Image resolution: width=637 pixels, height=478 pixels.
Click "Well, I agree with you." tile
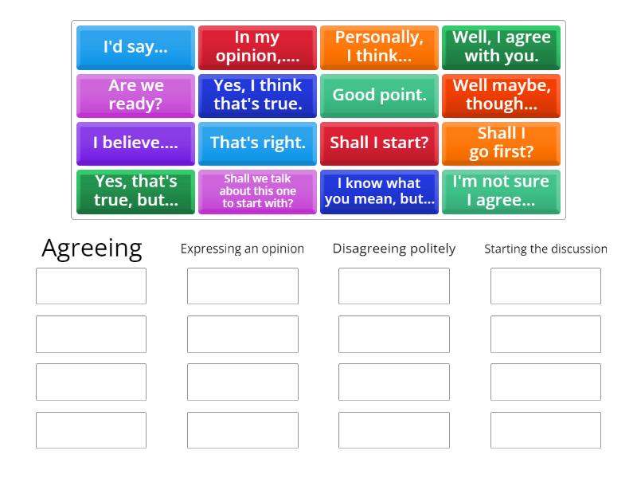501,47
